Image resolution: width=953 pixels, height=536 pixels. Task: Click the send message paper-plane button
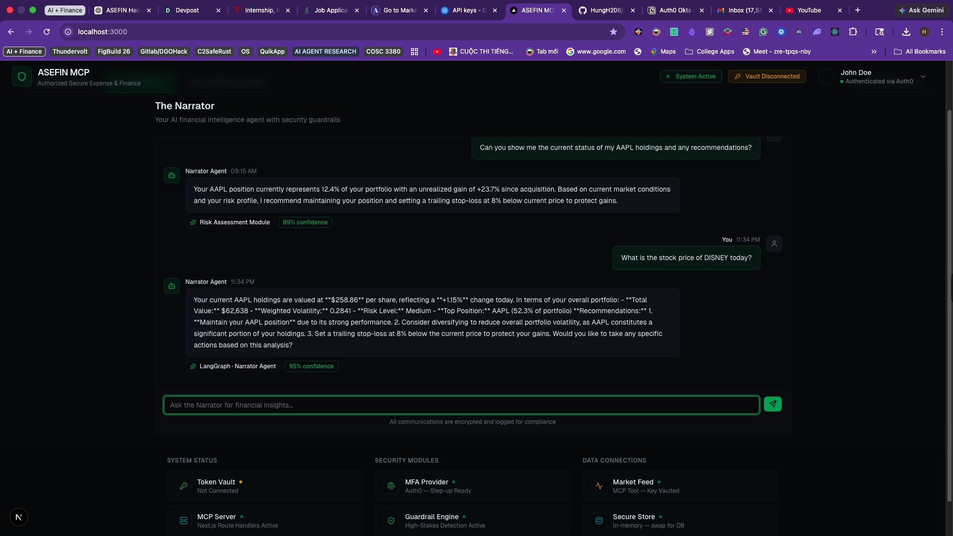(772, 404)
